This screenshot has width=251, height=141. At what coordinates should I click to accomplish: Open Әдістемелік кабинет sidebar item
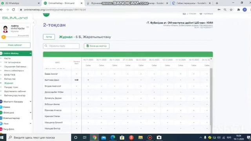click(15, 91)
